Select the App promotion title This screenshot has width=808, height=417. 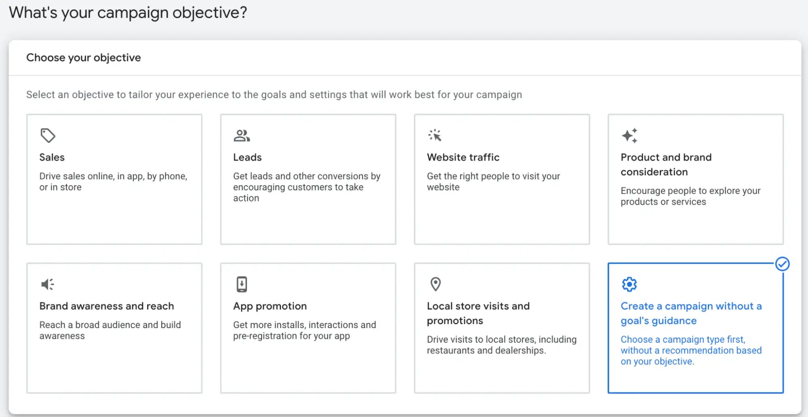coord(270,306)
